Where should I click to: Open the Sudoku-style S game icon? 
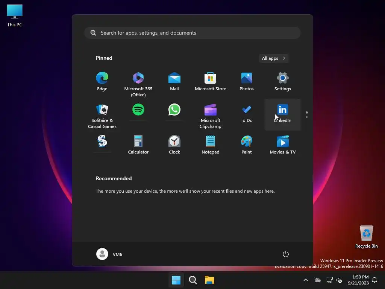click(102, 141)
